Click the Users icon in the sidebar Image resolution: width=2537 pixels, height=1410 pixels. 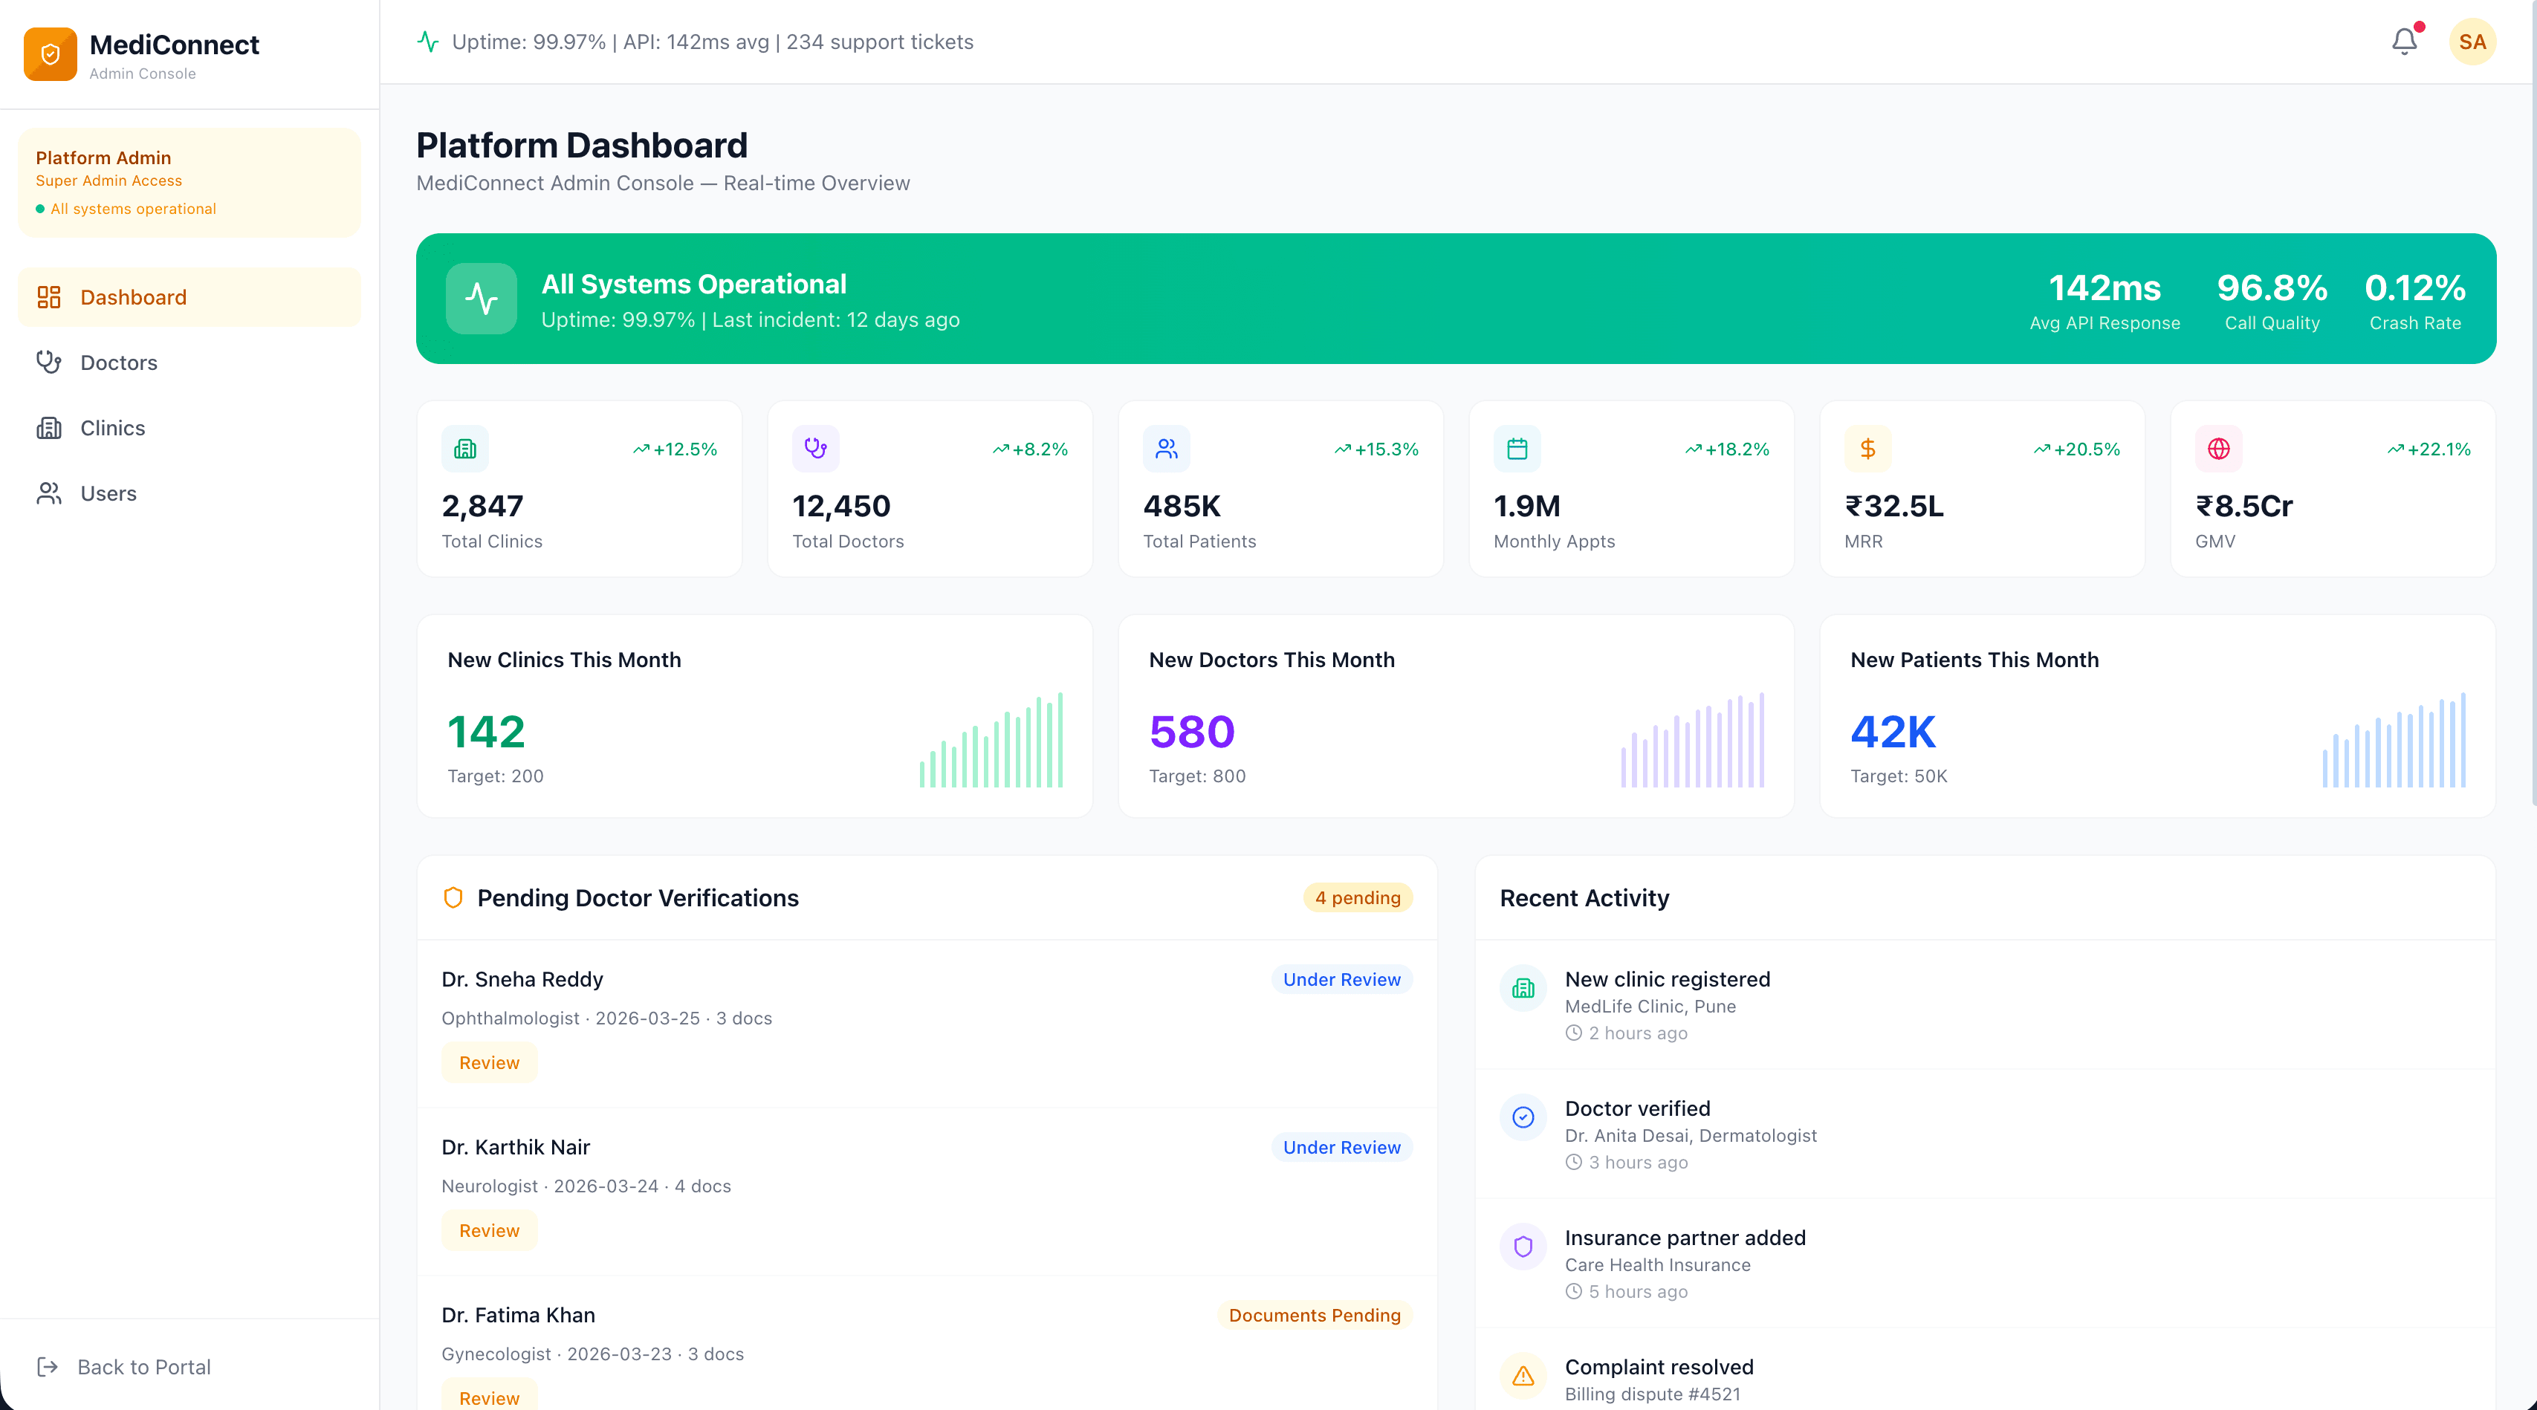click(x=48, y=493)
